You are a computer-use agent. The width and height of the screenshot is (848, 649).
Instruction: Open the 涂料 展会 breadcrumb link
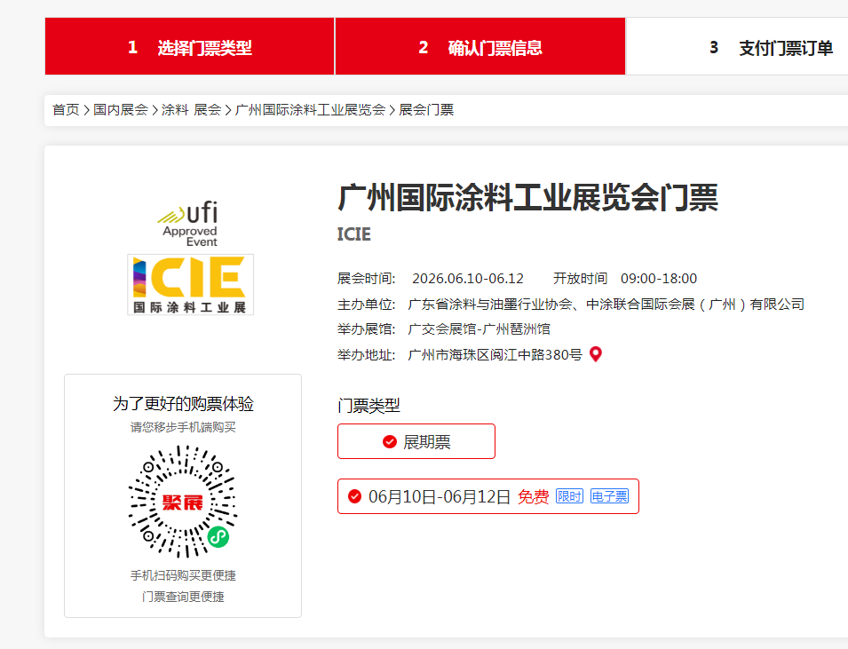click(x=191, y=110)
